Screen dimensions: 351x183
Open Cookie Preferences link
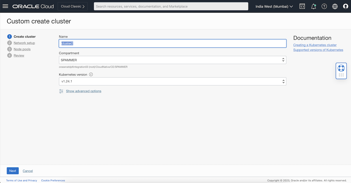53,181
